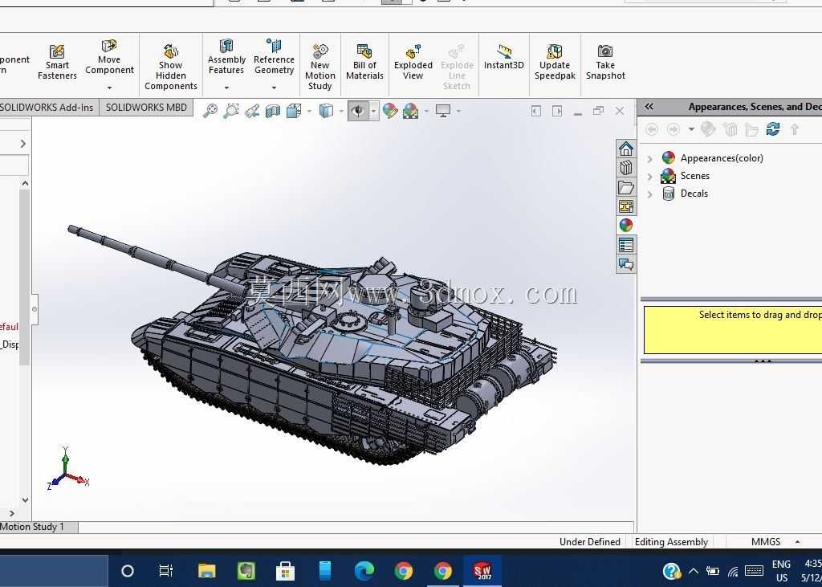Click Section View icon
This screenshot has width=822, height=587.
[273, 111]
